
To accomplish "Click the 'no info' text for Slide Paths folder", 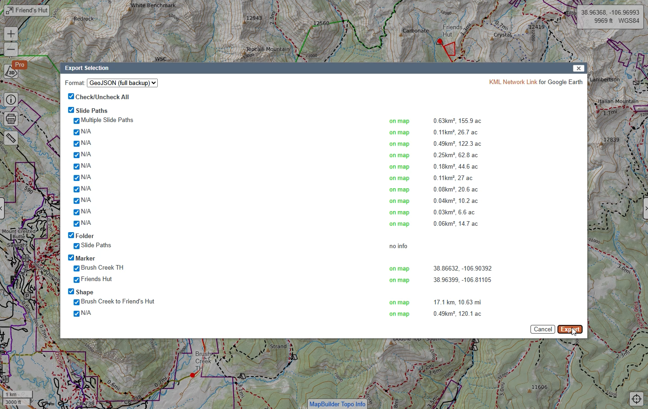I will point(398,246).
